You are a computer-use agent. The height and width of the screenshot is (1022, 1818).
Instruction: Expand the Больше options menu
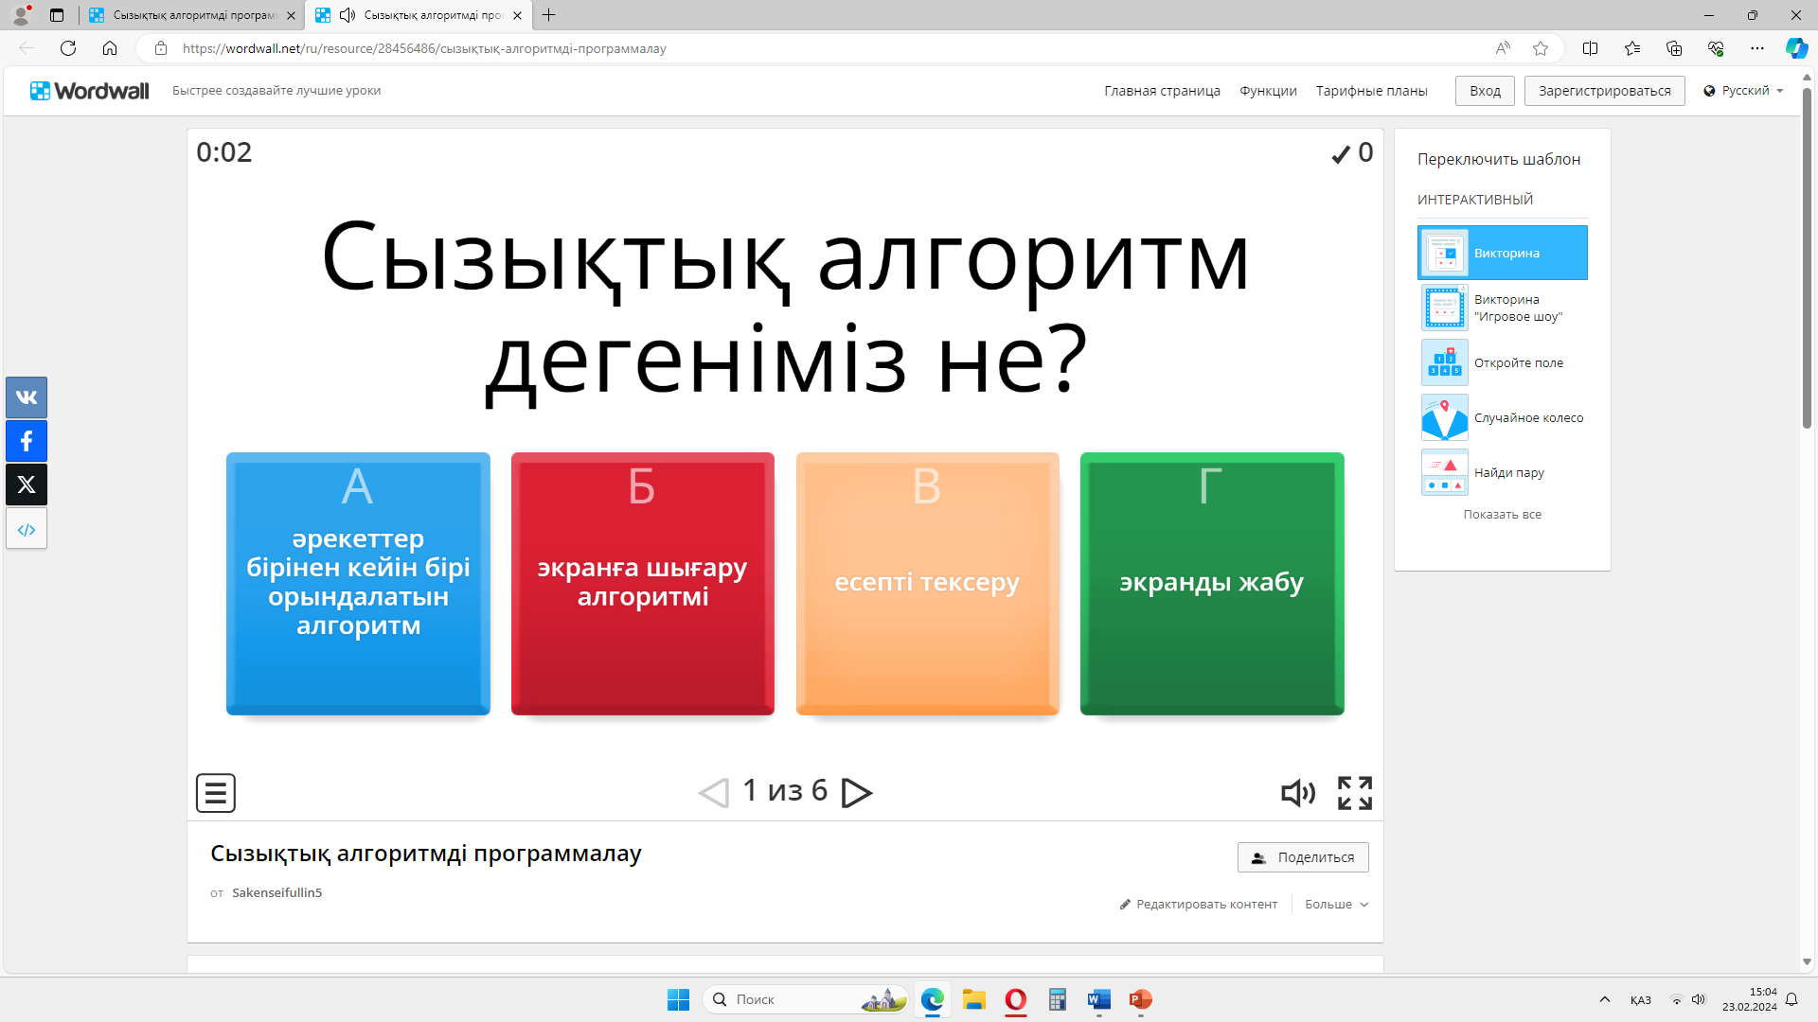[x=1335, y=905]
